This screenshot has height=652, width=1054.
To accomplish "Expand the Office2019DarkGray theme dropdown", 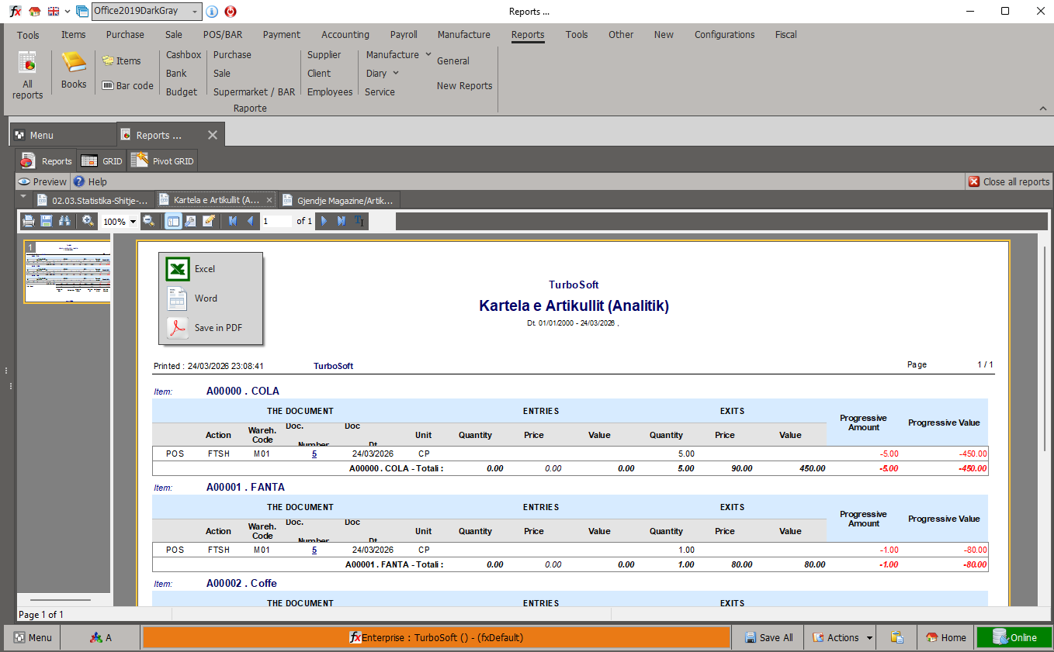I will [195, 12].
